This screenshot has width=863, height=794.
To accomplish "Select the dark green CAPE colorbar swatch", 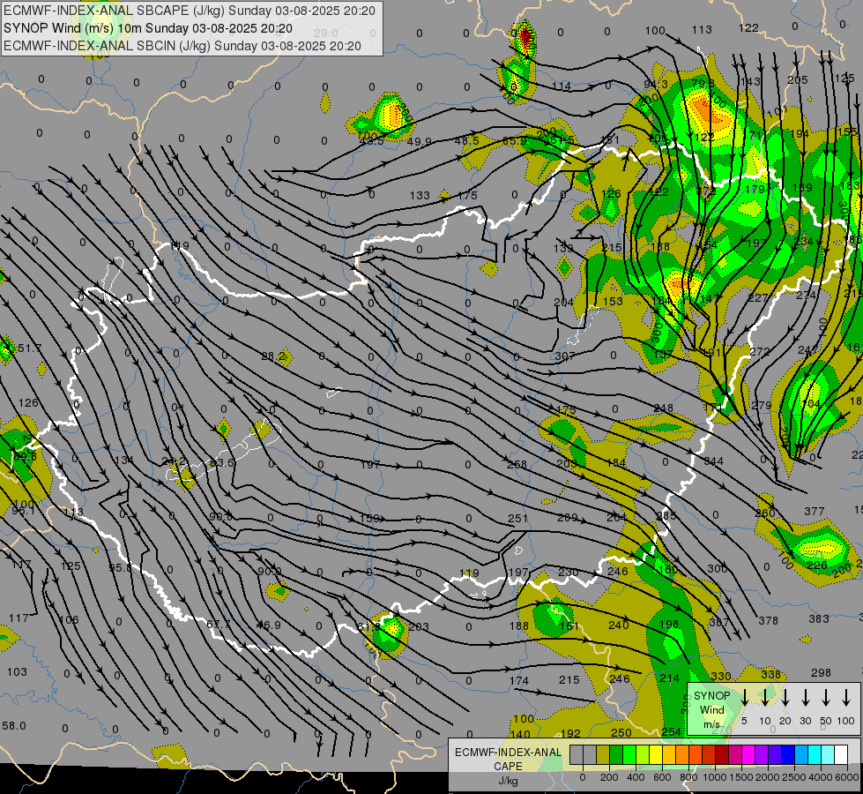I will [616, 755].
